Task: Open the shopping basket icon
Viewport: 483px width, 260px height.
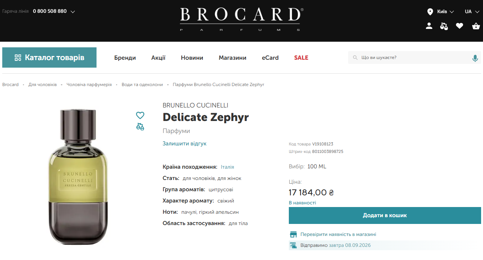Action: (x=476, y=26)
